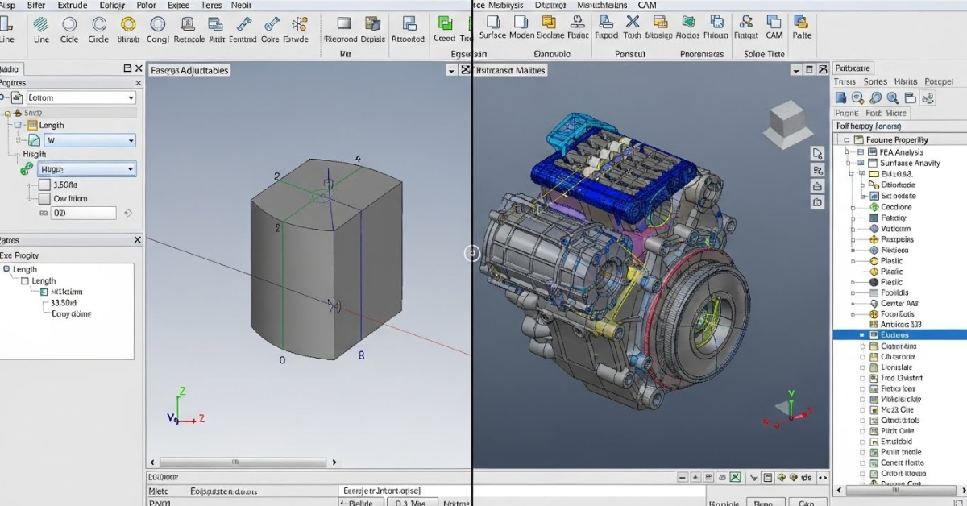
Task: Switch to the Sortes tab
Action: (x=875, y=81)
